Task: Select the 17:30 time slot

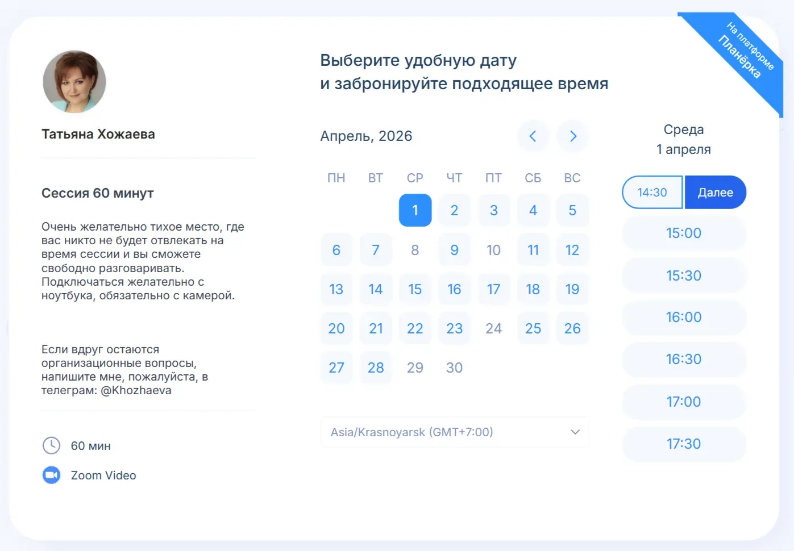Action: pos(683,444)
